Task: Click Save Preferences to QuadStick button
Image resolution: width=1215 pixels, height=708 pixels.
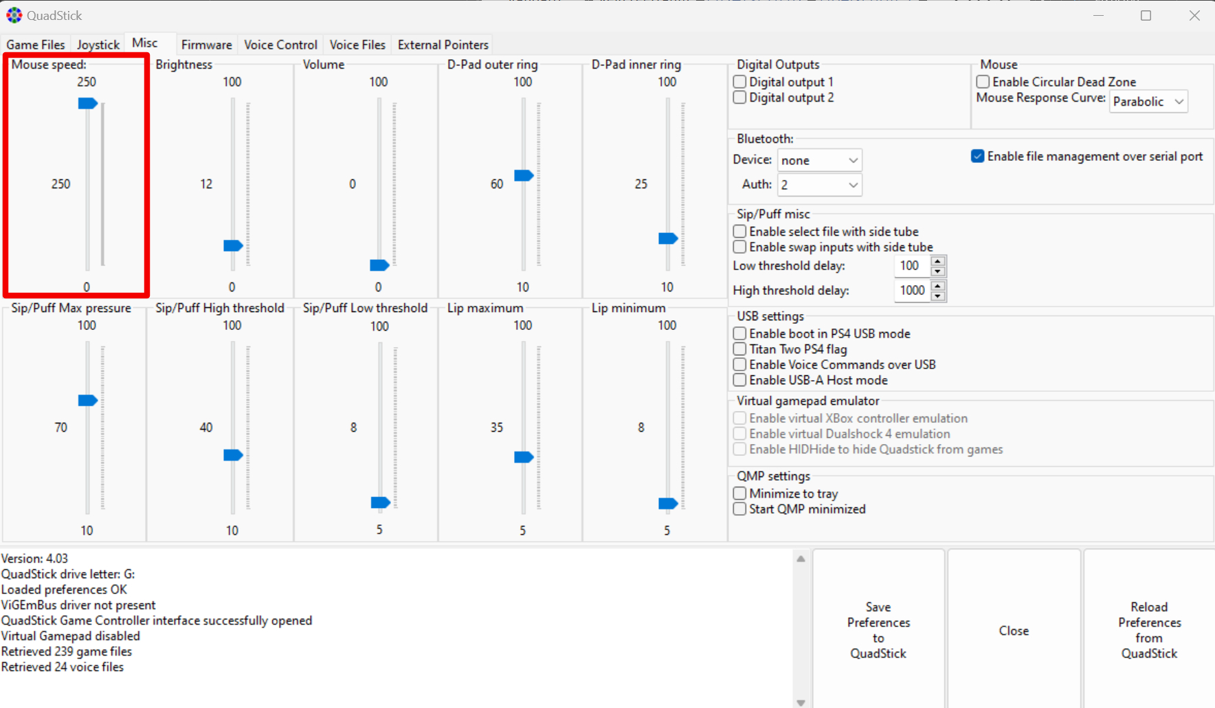Action: click(878, 630)
